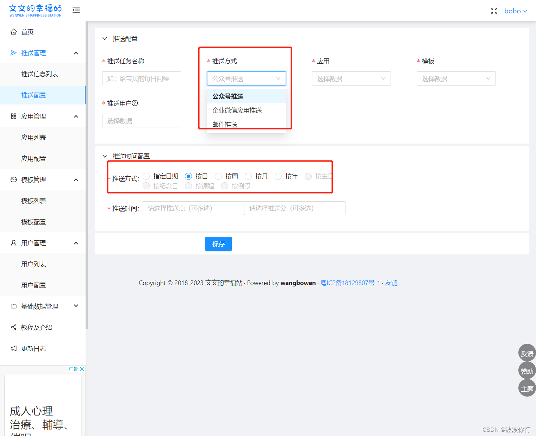
Task: Select the 按周 radio option
Action: (x=218, y=176)
